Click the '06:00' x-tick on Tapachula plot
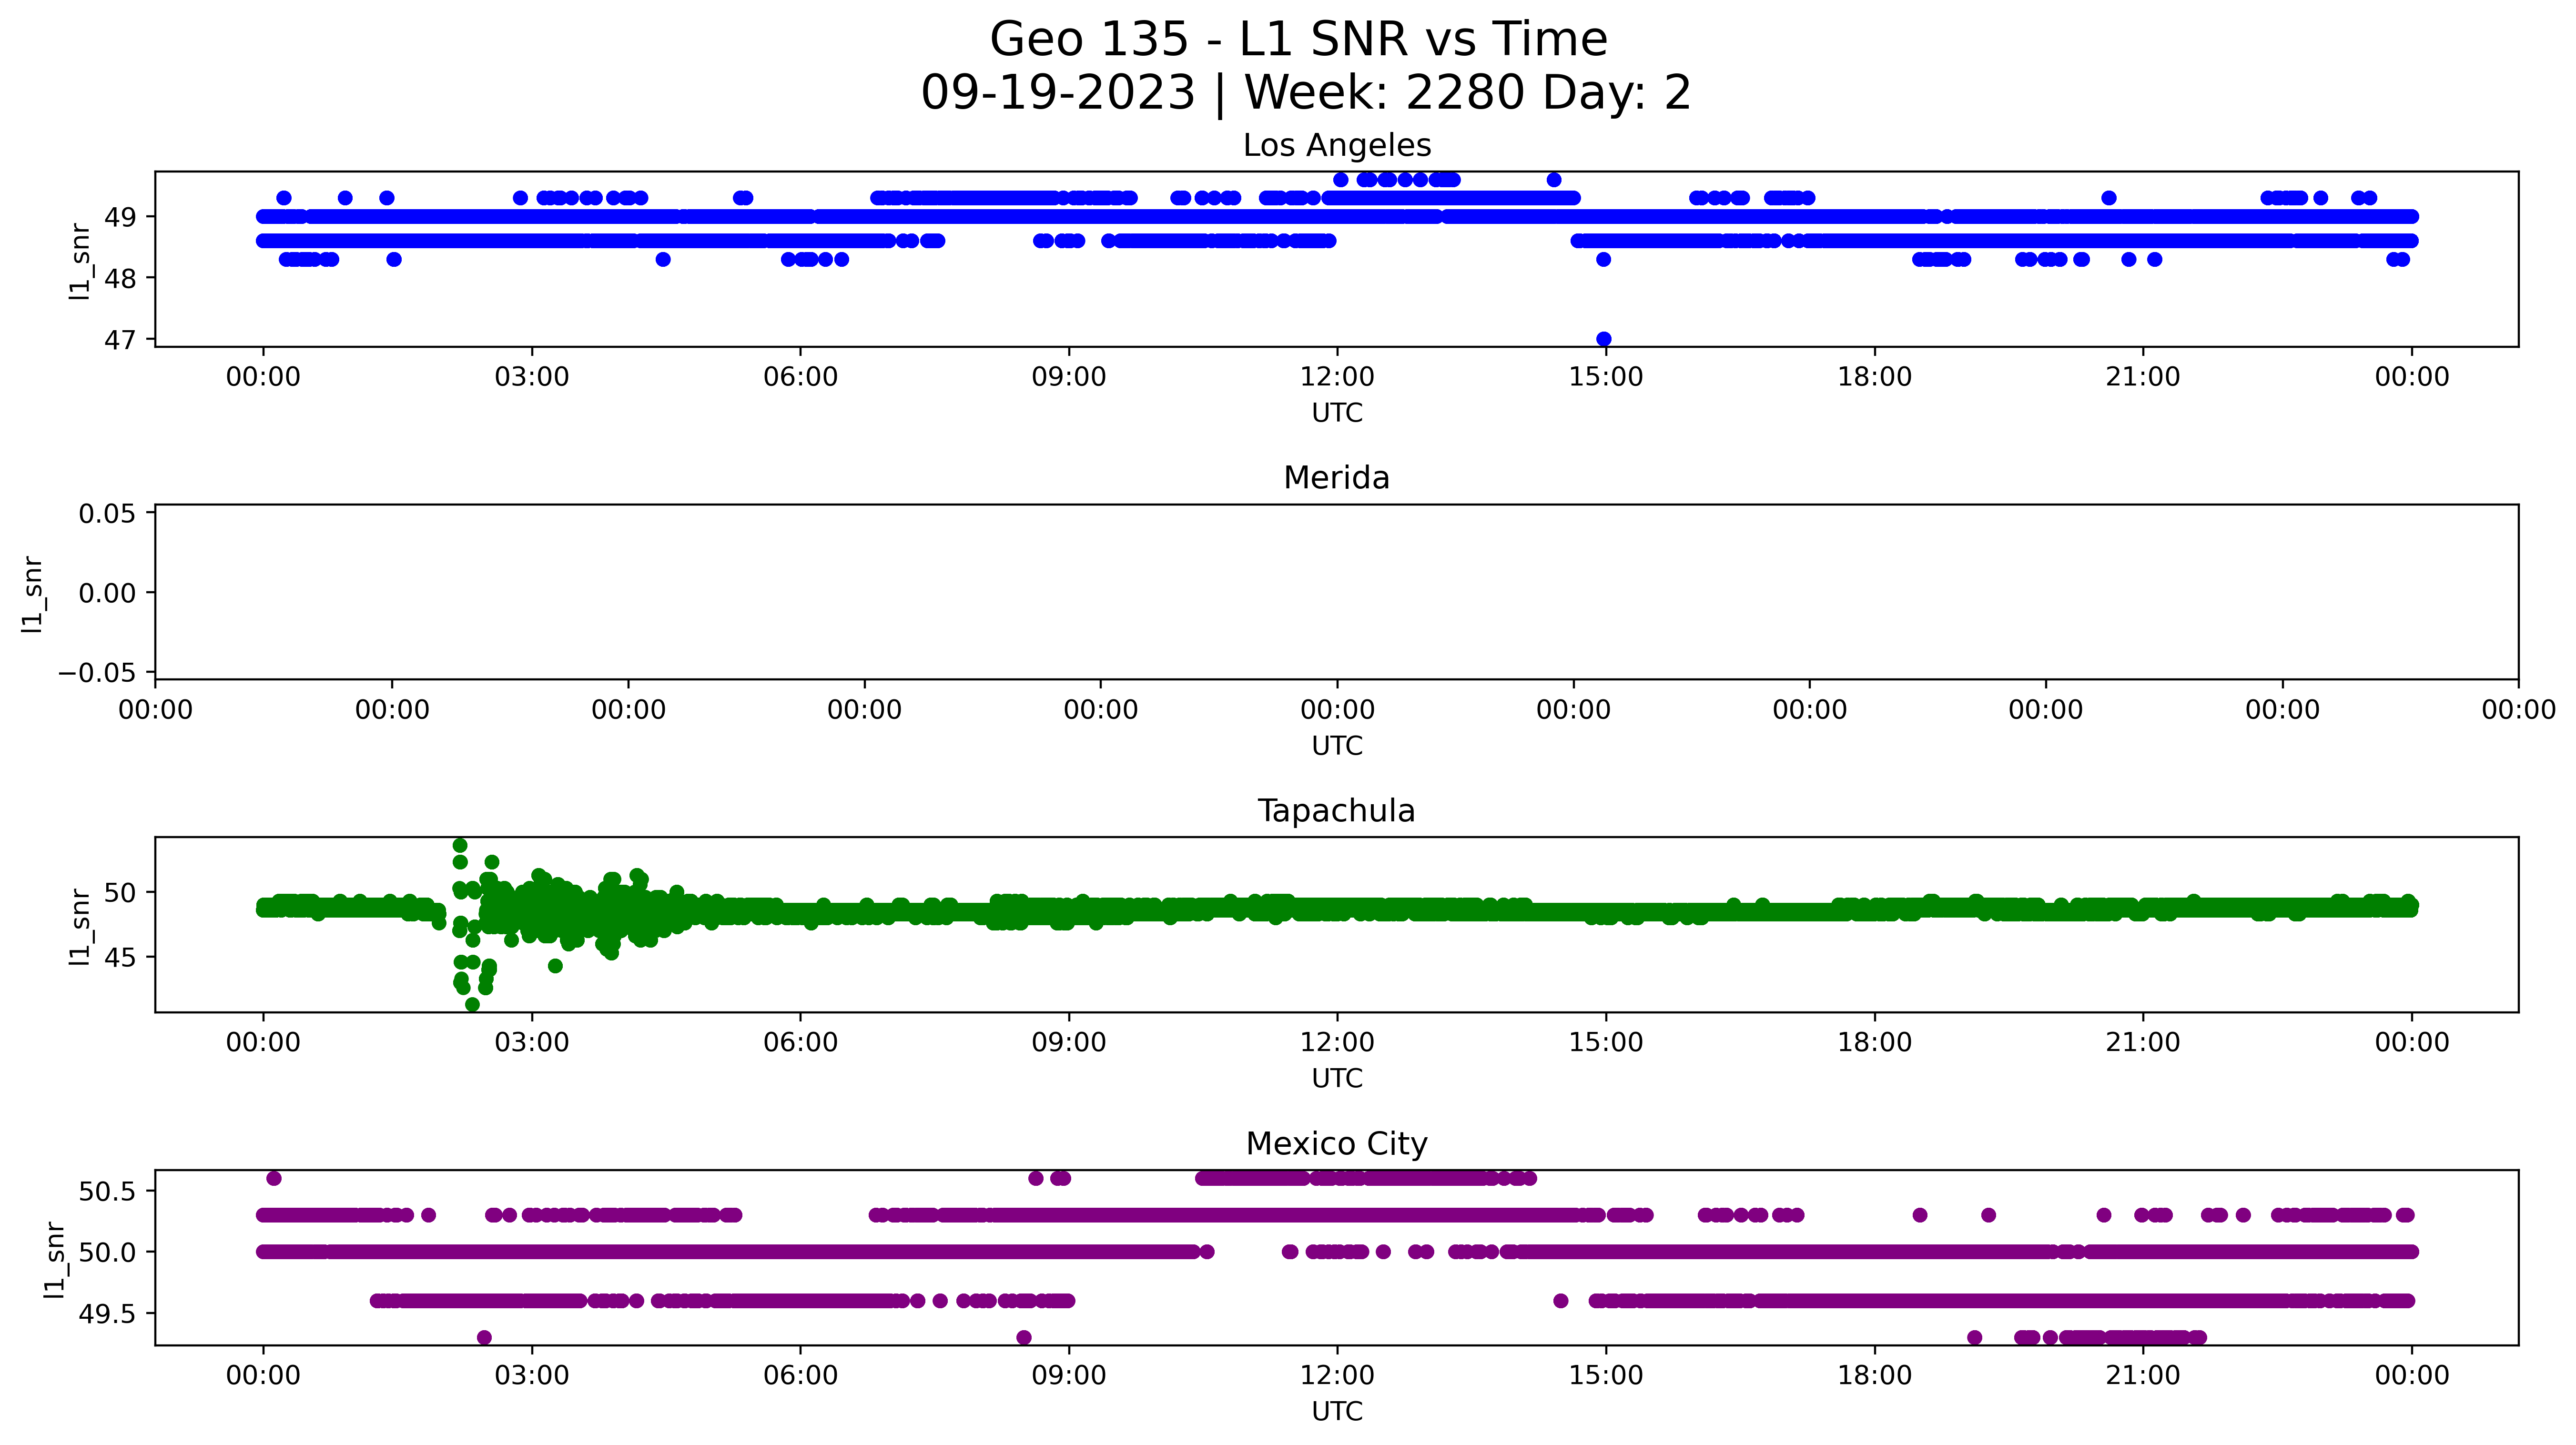The width and height of the screenshot is (2576, 1445). click(801, 1044)
